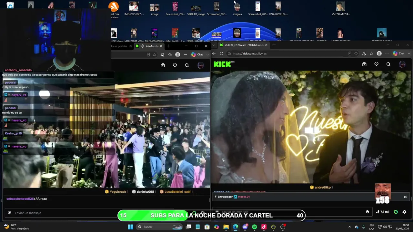Open the emoji picker in ZULLYY_CS chat
Viewport: 413px width, 232px height.
tap(367, 212)
